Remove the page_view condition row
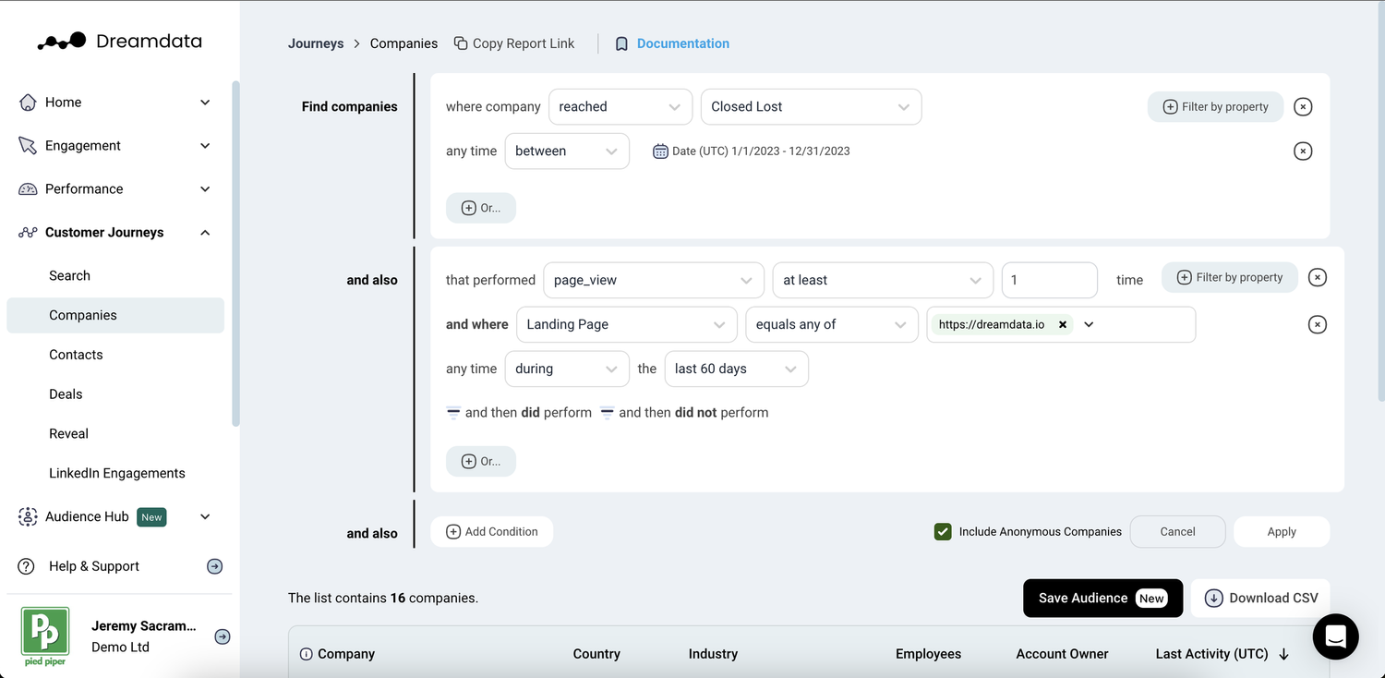Viewport: 1385px width, 678px height. pos(1318,277)
